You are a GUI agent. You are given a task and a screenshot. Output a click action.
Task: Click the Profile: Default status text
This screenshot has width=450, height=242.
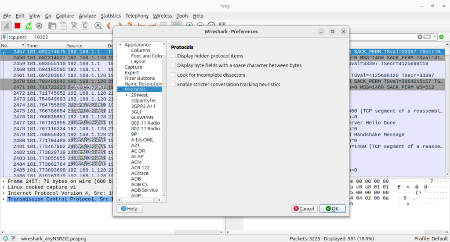[x=431, y=238]
